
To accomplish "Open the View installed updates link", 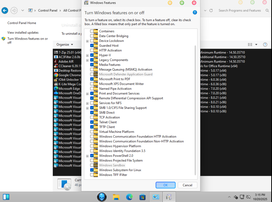I will tap(23, 33).
